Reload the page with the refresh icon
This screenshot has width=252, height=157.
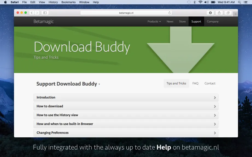pos(169,13)
